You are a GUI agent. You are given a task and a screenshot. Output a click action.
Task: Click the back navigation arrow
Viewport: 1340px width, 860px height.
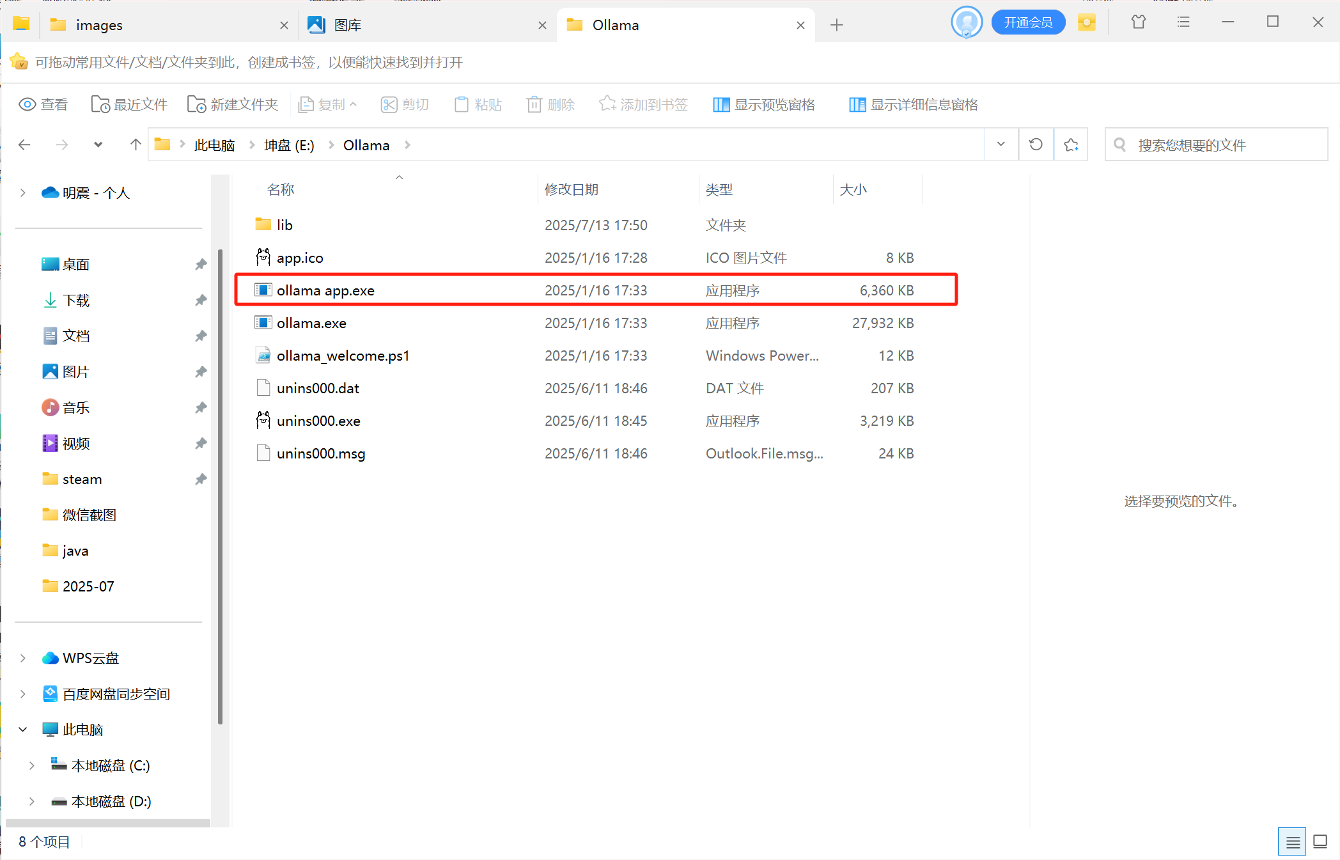(24, 145)
